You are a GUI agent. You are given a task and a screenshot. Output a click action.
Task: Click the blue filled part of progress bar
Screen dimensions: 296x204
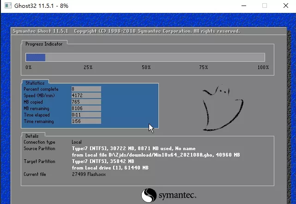[x=35, y=58]
